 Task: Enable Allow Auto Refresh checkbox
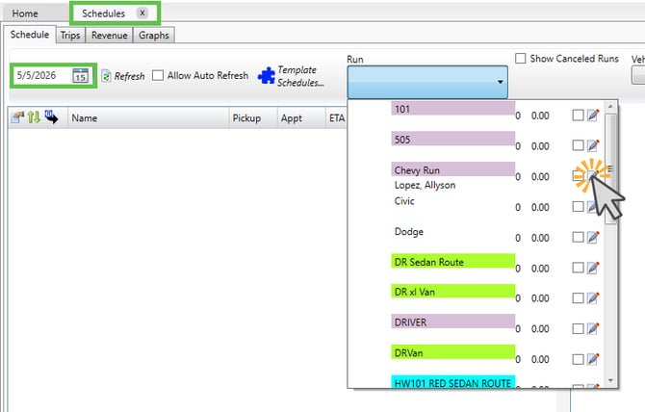[x=158, y=76]
